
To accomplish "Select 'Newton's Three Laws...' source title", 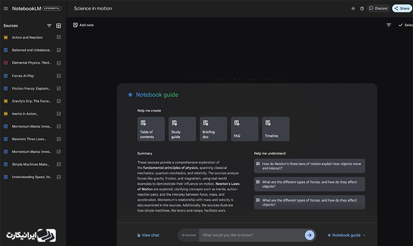I will point(29,139).
